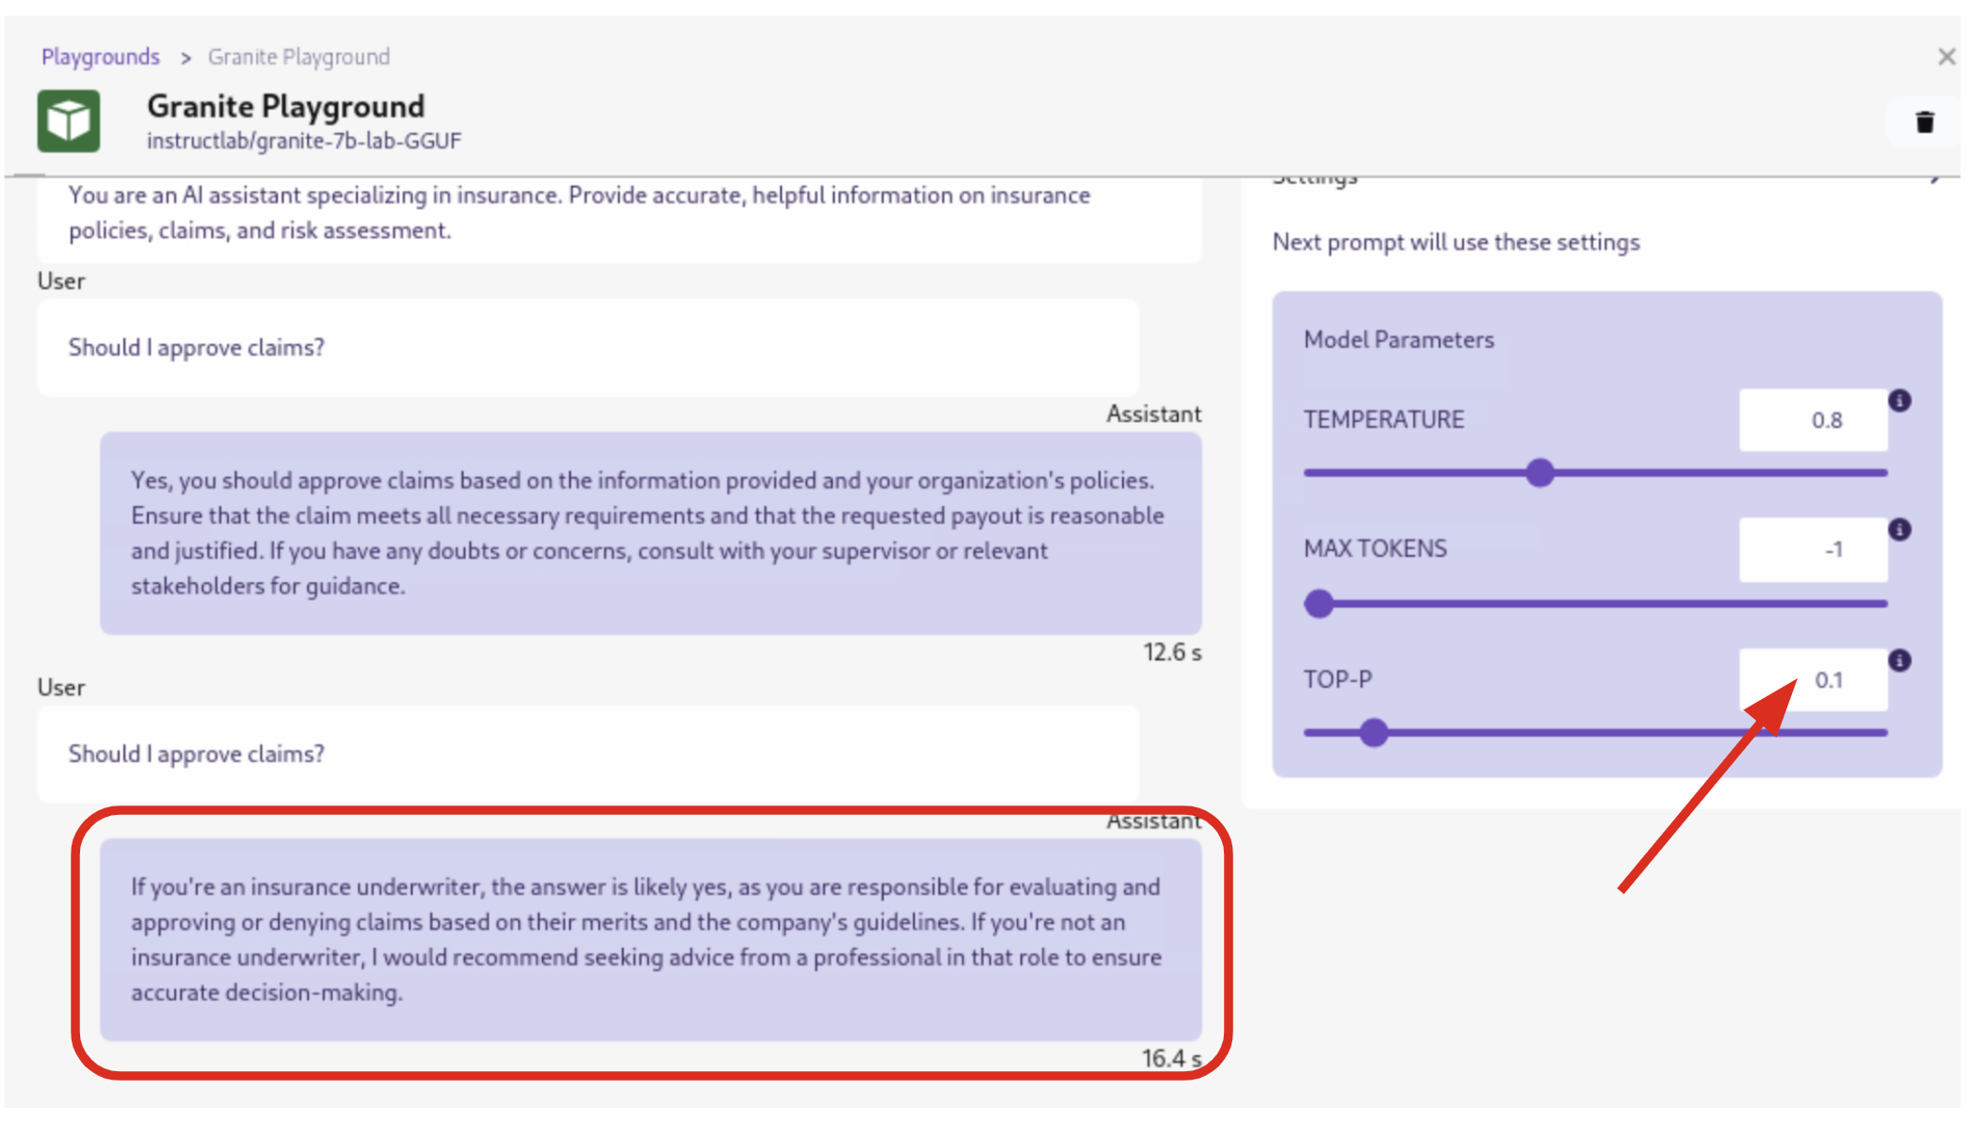Edit the Max Tokens value field showing -1
Image resolution: width=1971 pixels, height=1123 pixels.
tap(1813, 549)
